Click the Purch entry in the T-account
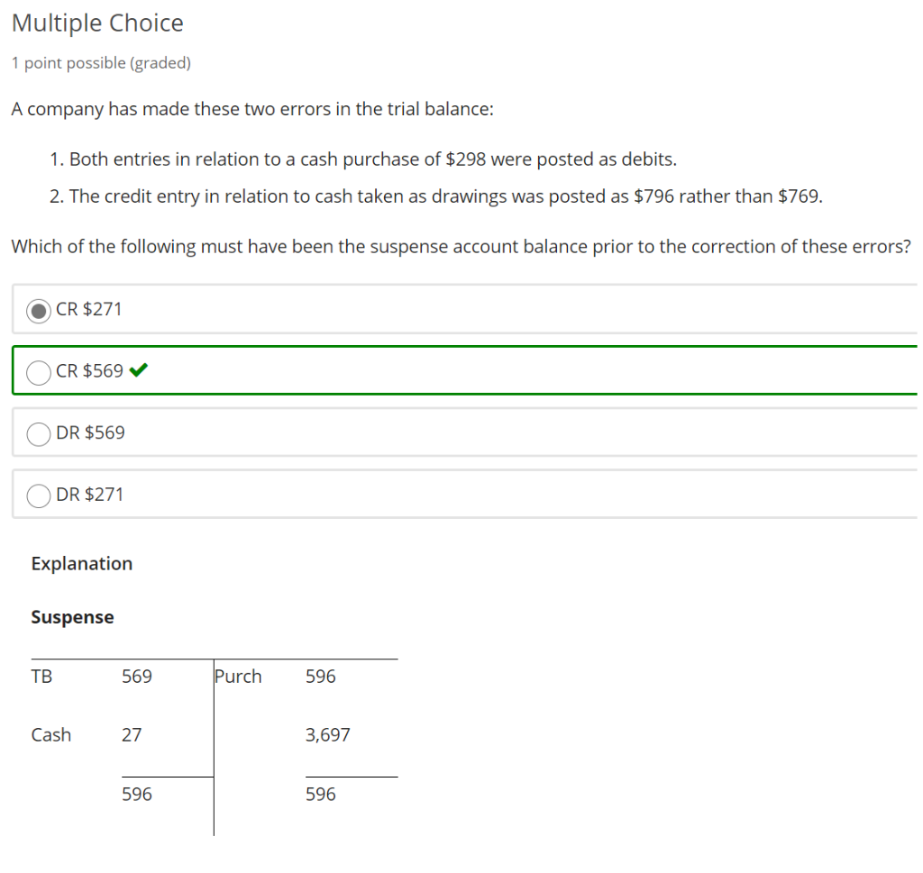This screenshot has height=873, width=923. (238, 676)
